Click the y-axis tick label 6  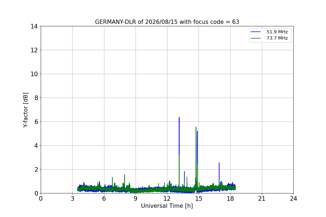pos(36,122)
